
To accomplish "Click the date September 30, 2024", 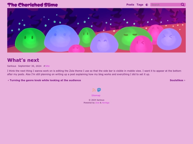I will tap(30, 66).
